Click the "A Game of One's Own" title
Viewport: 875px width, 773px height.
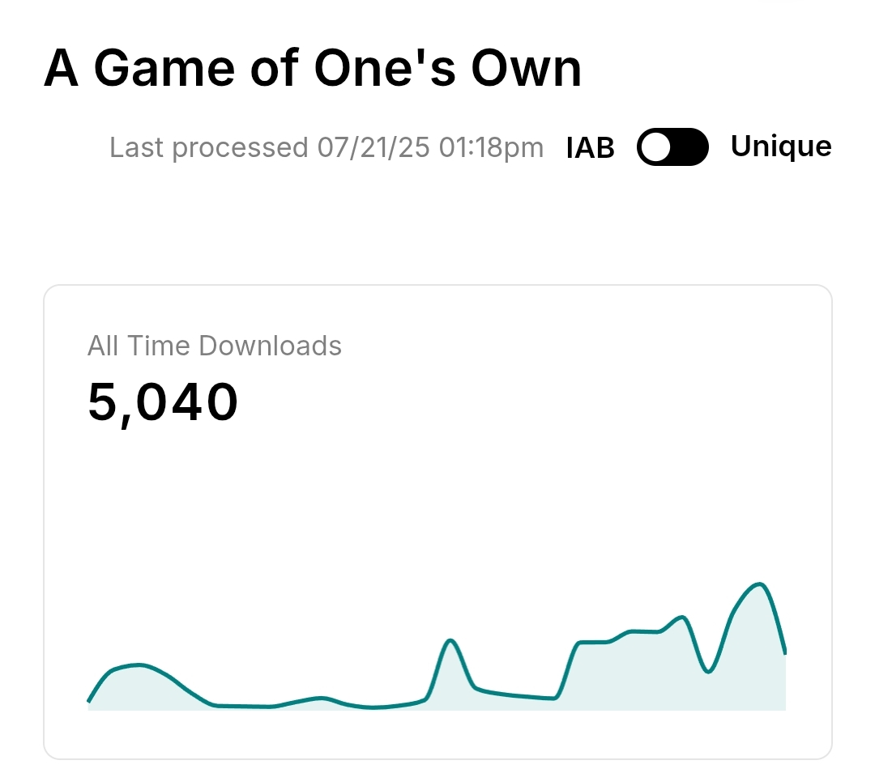[x=313, y=69]
